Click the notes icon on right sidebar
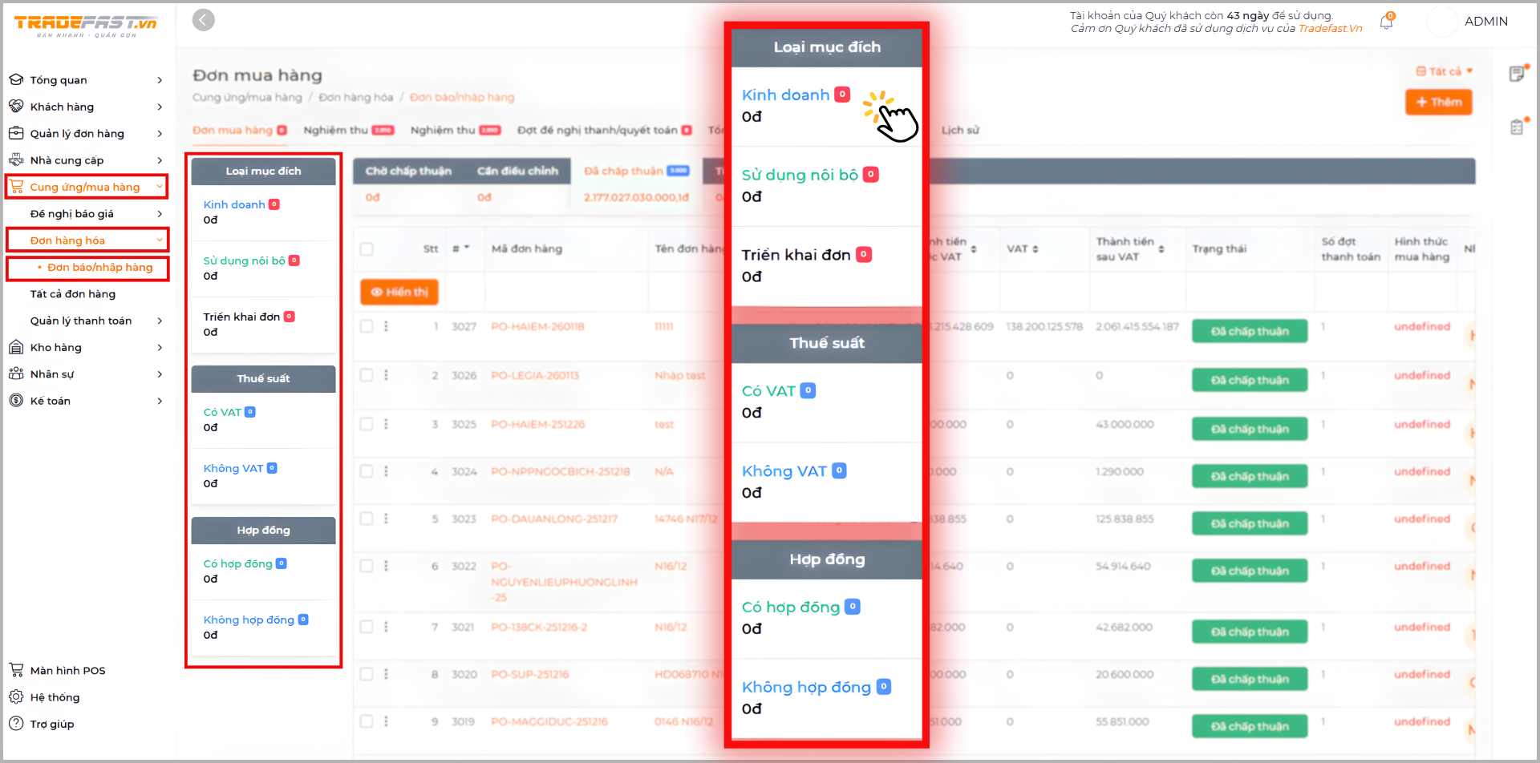Image resolution: width=1540 pixels, height=763 pixels. pyautogui.click(x=1516, y=75)
